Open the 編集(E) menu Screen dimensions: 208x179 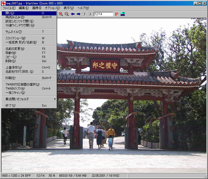click(24, 8)
